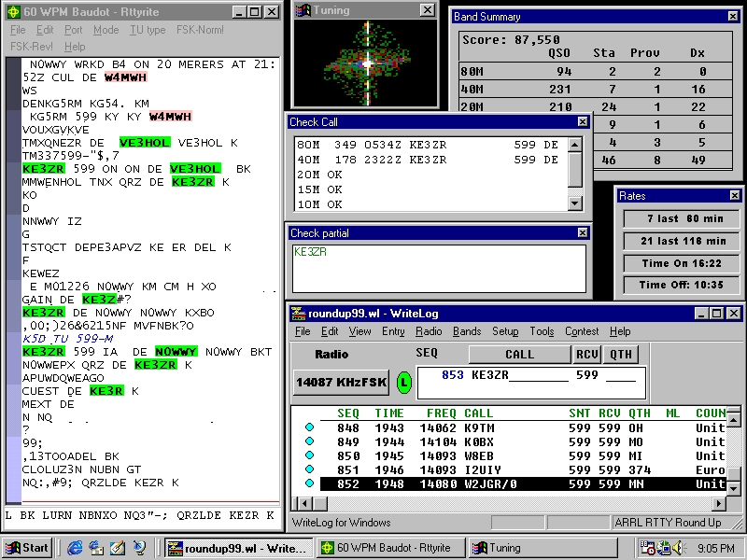Launch Internet Explorer from the quick launch bar
This screenshot has height=560, width=747.
pyautogui.click(x=75, y=548)
